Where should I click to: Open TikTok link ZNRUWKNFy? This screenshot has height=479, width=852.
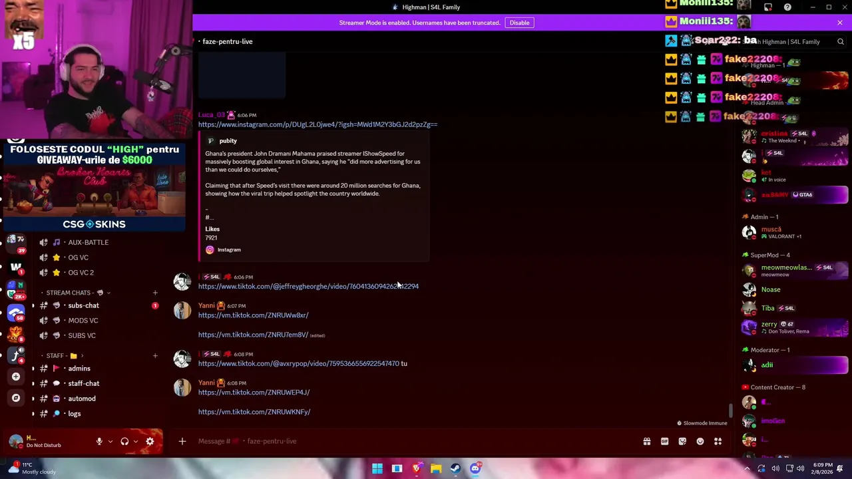[x=254, y=412]
